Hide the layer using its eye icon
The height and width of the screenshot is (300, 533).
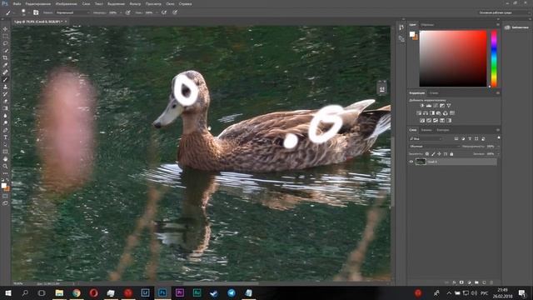point(411,162)
